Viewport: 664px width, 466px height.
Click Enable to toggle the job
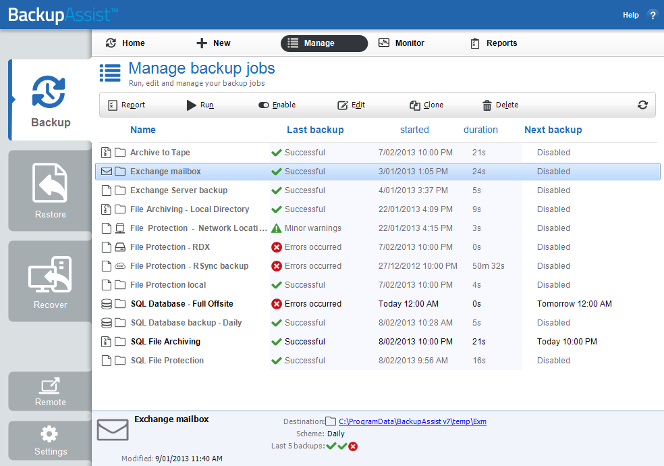tap(277, 105)
